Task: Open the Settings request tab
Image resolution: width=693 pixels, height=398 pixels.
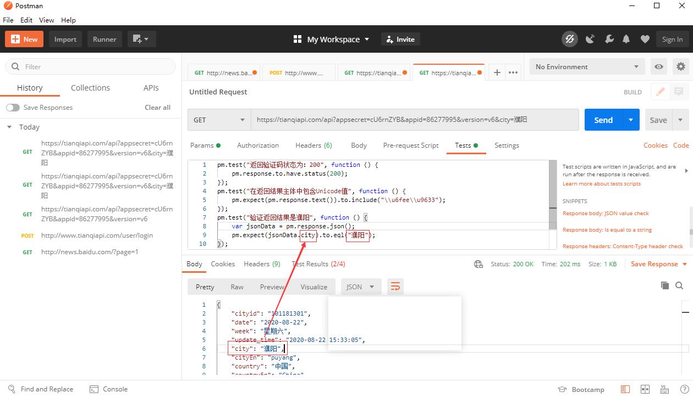Action: click(507, 145)
